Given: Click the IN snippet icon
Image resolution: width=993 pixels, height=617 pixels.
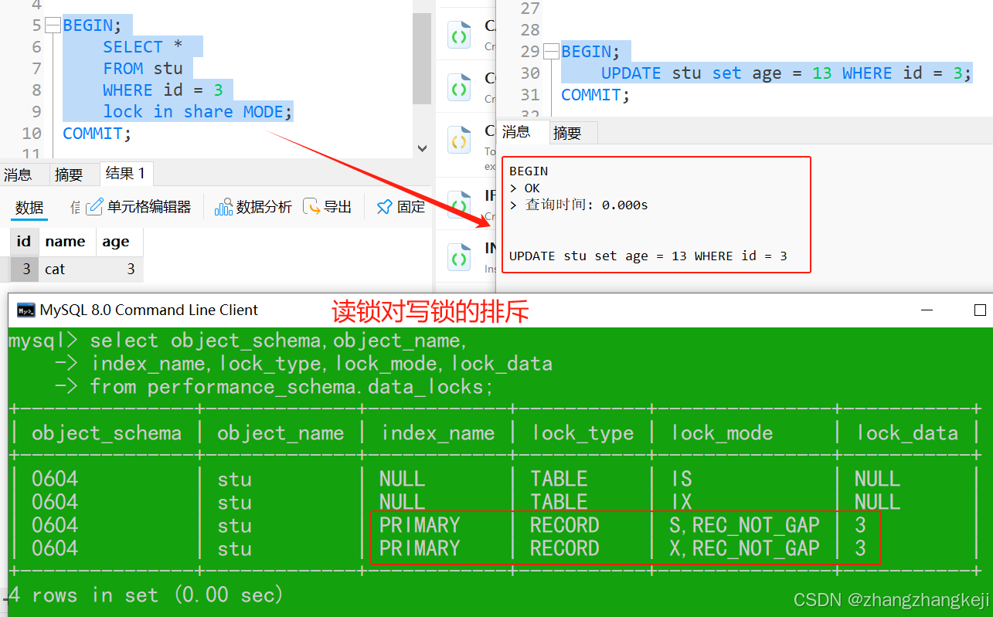Looking at the screenshot, I should coord(460,257).
